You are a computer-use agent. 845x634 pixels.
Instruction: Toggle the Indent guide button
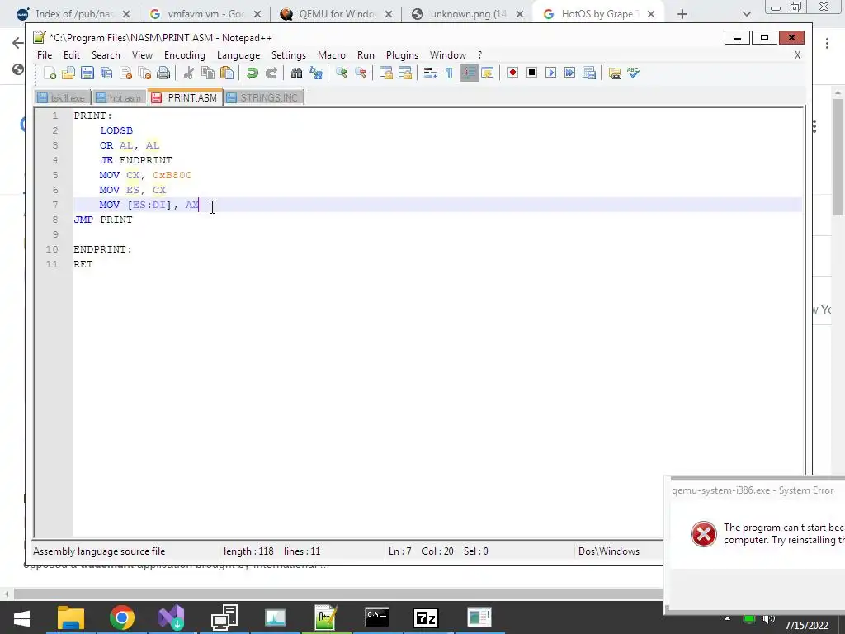[x=469, y=73]
